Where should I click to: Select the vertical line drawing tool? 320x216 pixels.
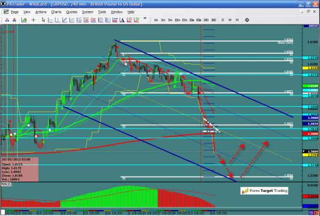(x=58, y=20)
